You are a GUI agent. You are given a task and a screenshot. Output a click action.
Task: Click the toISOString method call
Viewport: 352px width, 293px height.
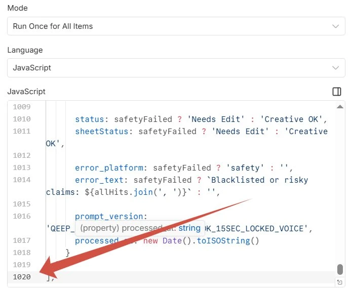click(223, 241)
